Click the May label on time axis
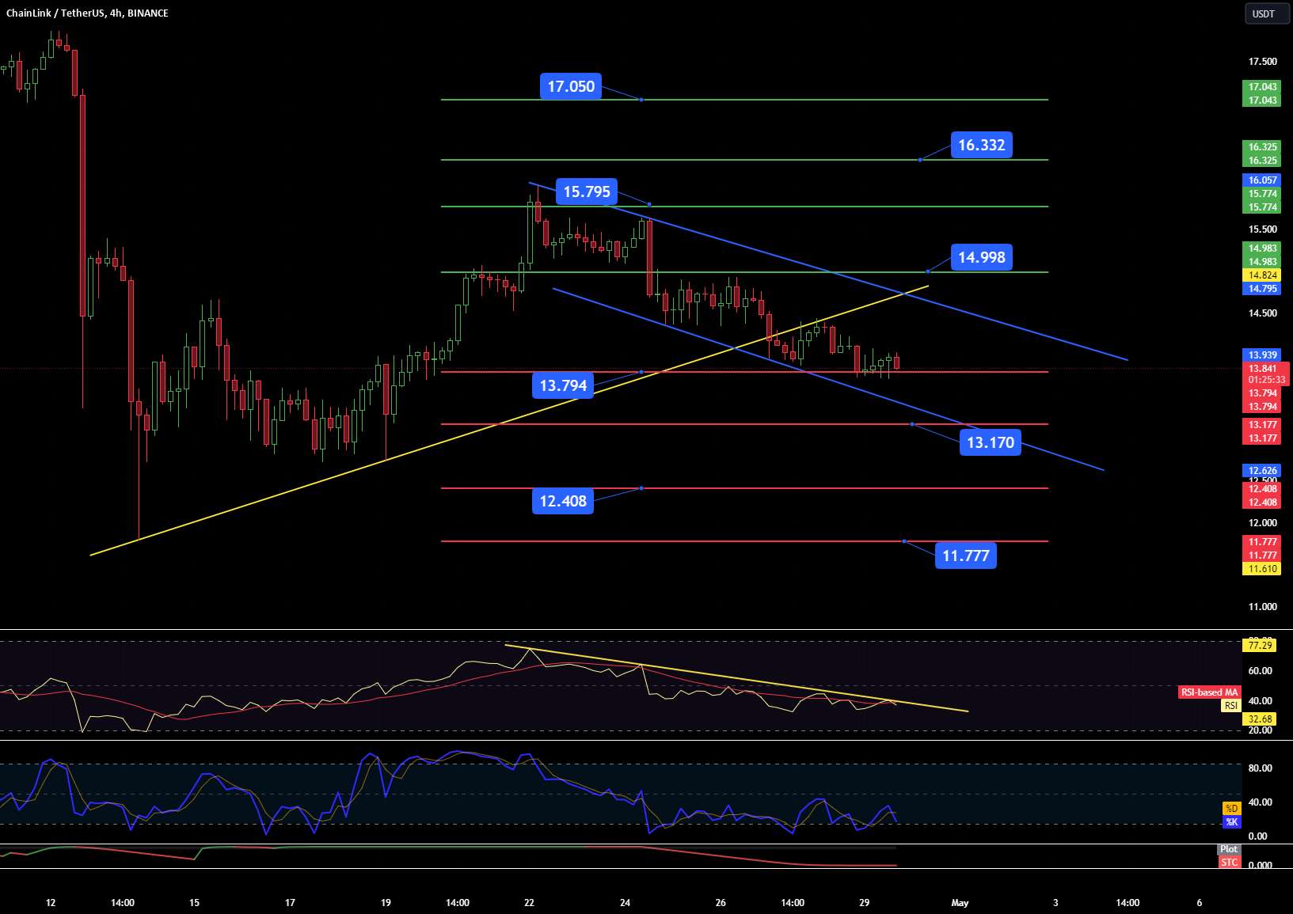Viewport: 1293px width, 914px height. (x=960, y=903)
